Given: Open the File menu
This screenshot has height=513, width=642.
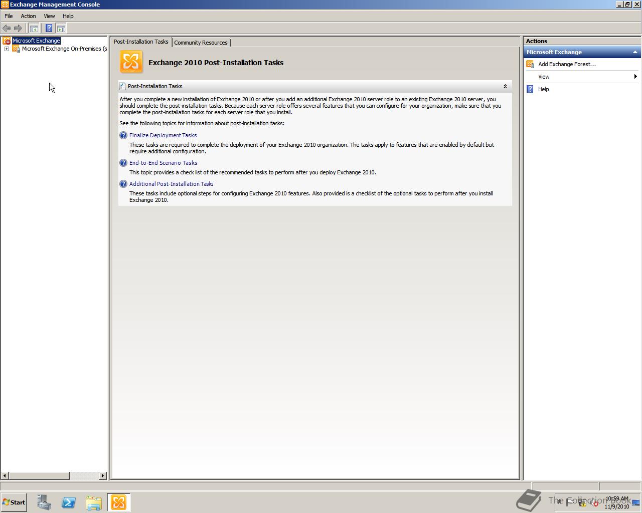Looking at the screenshot, I should point(9,16).
